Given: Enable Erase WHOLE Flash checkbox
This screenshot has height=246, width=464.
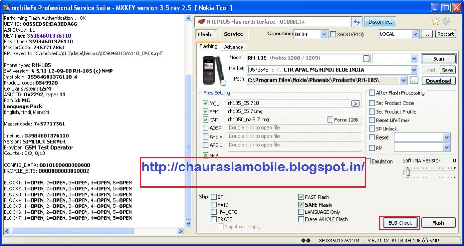Looking at the screenshot, I should 301,219.
